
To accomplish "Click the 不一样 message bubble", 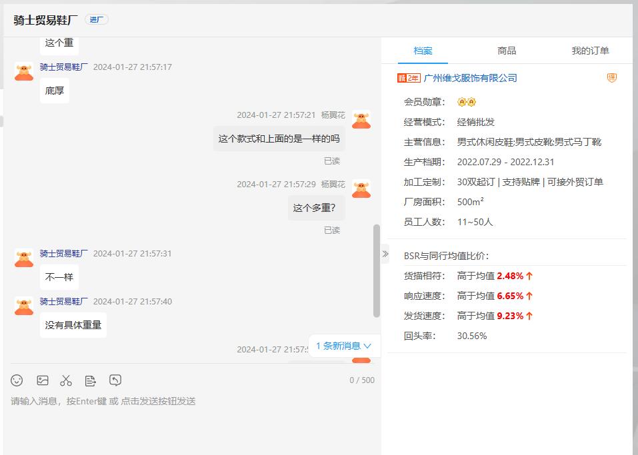I will 59,277.
